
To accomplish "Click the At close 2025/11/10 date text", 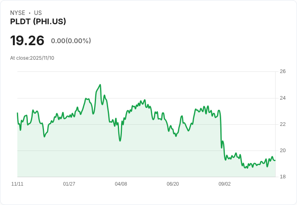I will (x=32, y=58).
